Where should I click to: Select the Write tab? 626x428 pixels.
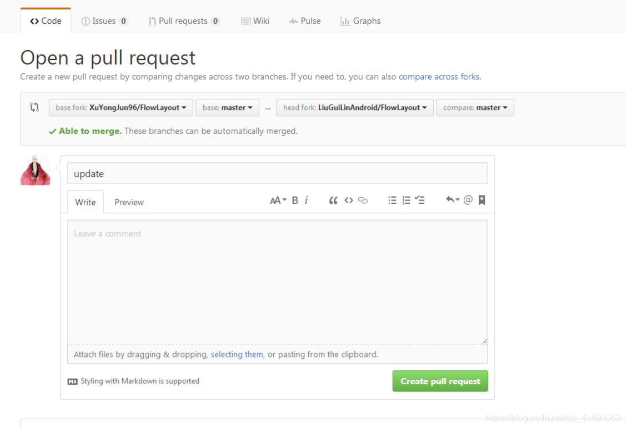pyautogui.click(x=86, y=202)
